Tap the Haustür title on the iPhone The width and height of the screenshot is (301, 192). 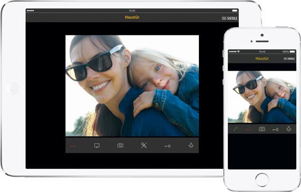pyautogui.click(x=262, y=59)
